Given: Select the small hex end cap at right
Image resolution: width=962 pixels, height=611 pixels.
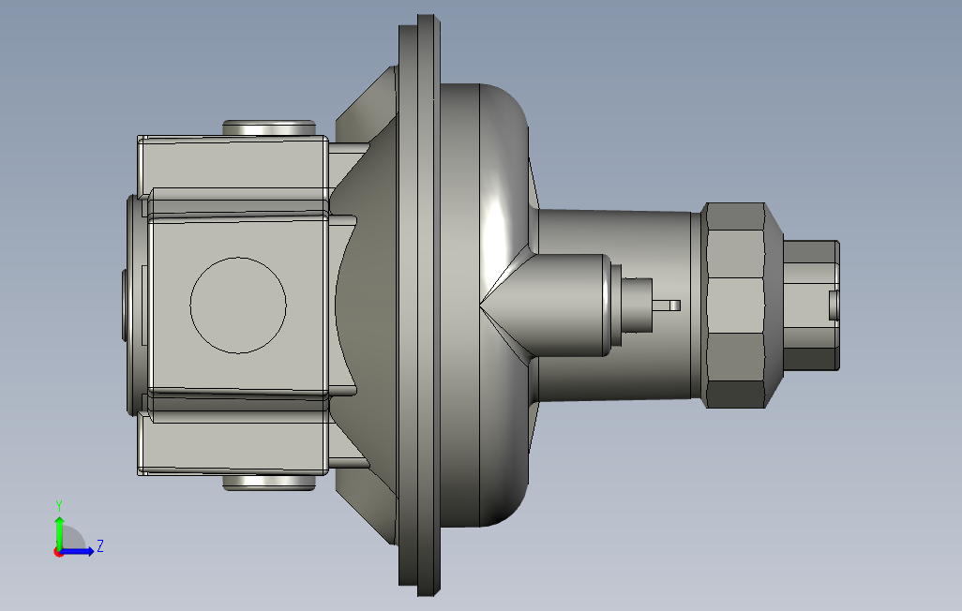Looking at the screenshot, I should point(811,305).
